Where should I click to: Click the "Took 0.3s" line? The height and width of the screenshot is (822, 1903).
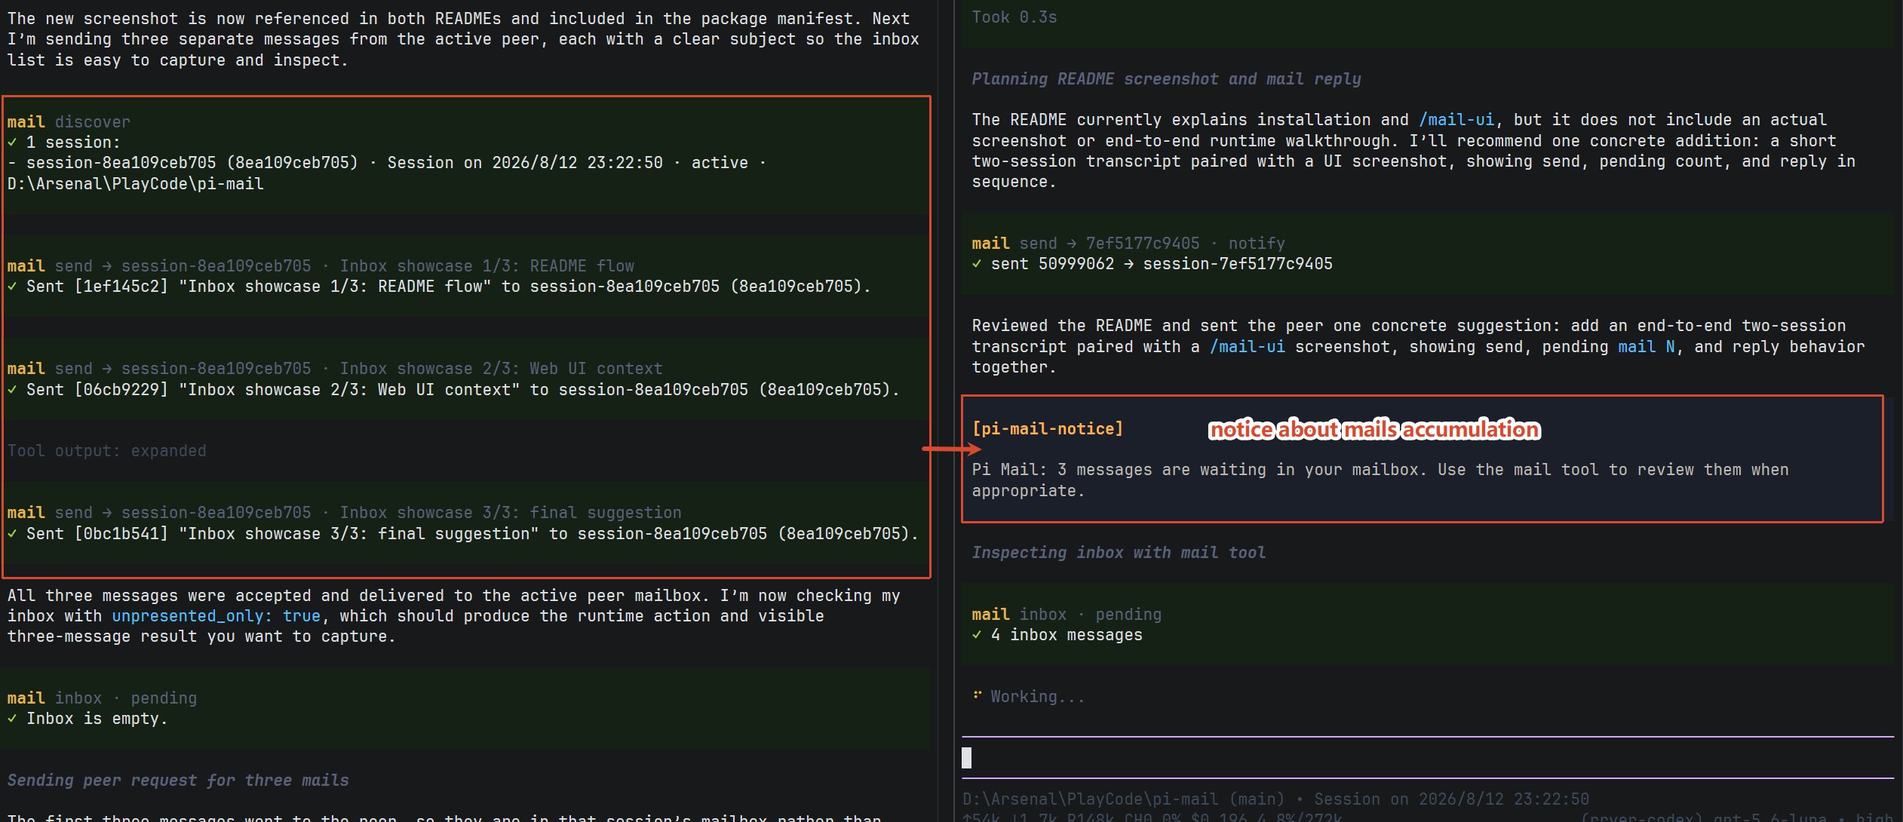point(1014,17)
